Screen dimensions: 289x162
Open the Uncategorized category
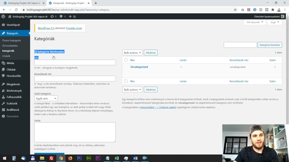click(x=139, y=67)
